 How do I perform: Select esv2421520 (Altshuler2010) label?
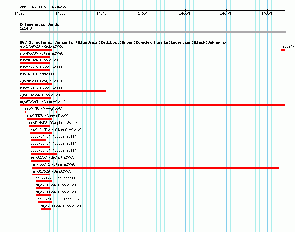click(x=56, y=130)
